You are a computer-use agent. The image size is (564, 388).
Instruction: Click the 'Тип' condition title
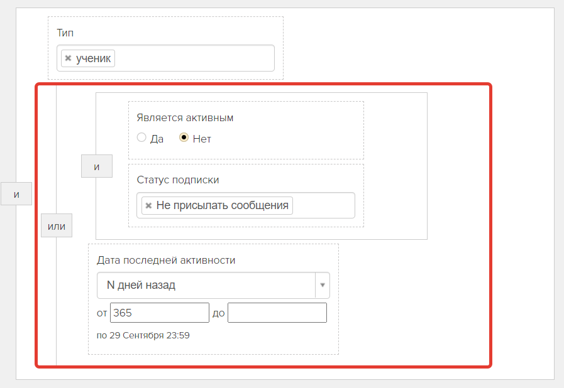click(65, 33)
